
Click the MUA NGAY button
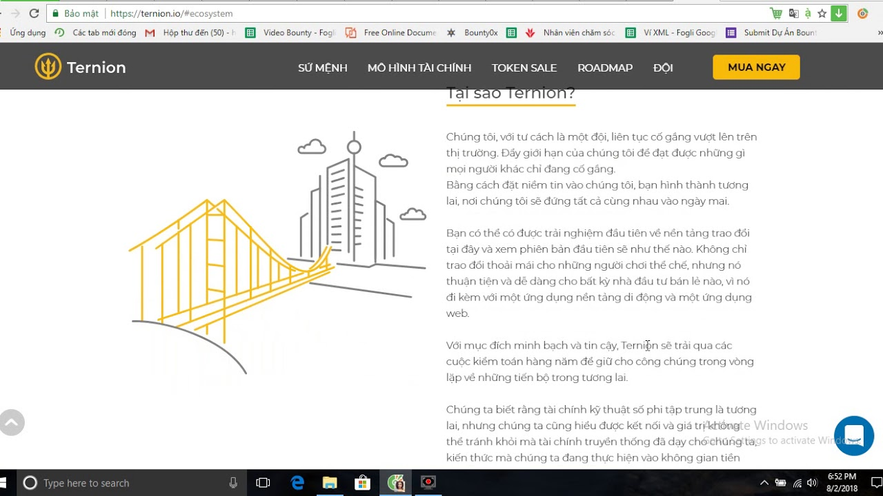pos(757,67)
